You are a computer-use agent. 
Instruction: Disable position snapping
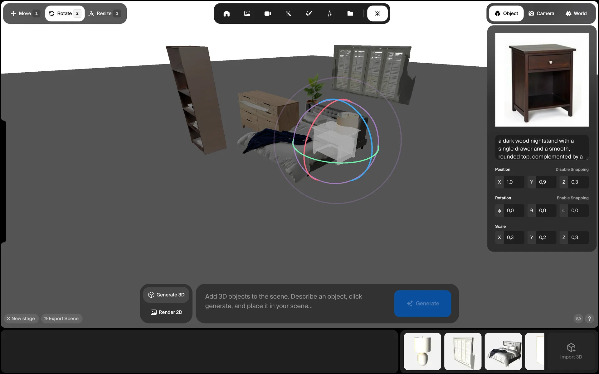pyautogui.click(x=572, y=170)
